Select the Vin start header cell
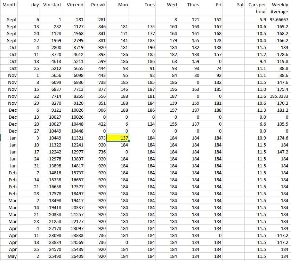This screenshot has height=261, width=291. click(x=52, y=5)
